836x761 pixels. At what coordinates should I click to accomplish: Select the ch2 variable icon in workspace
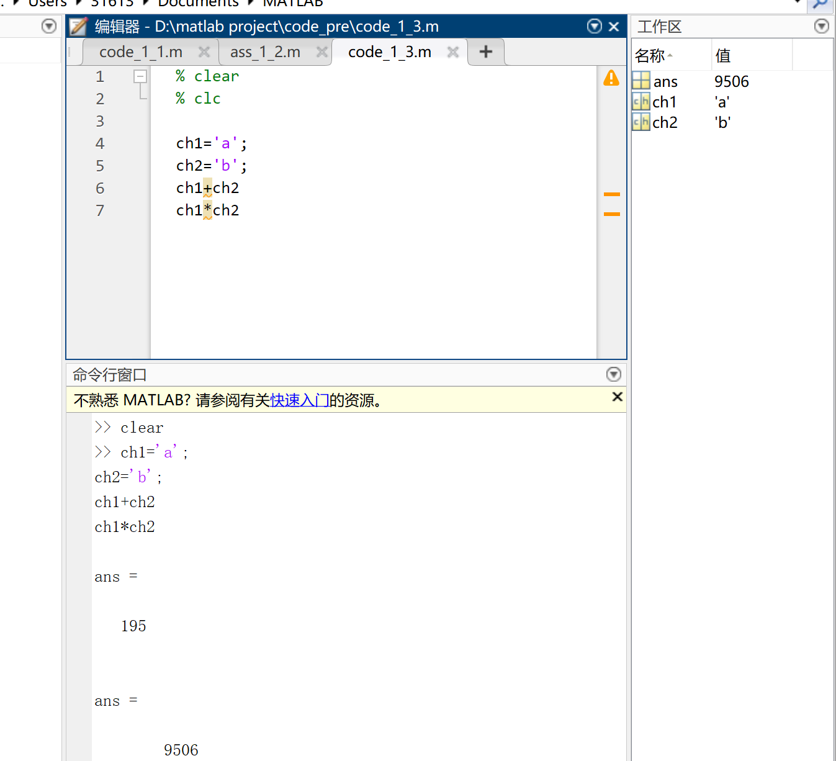click(x=641, y=122)
